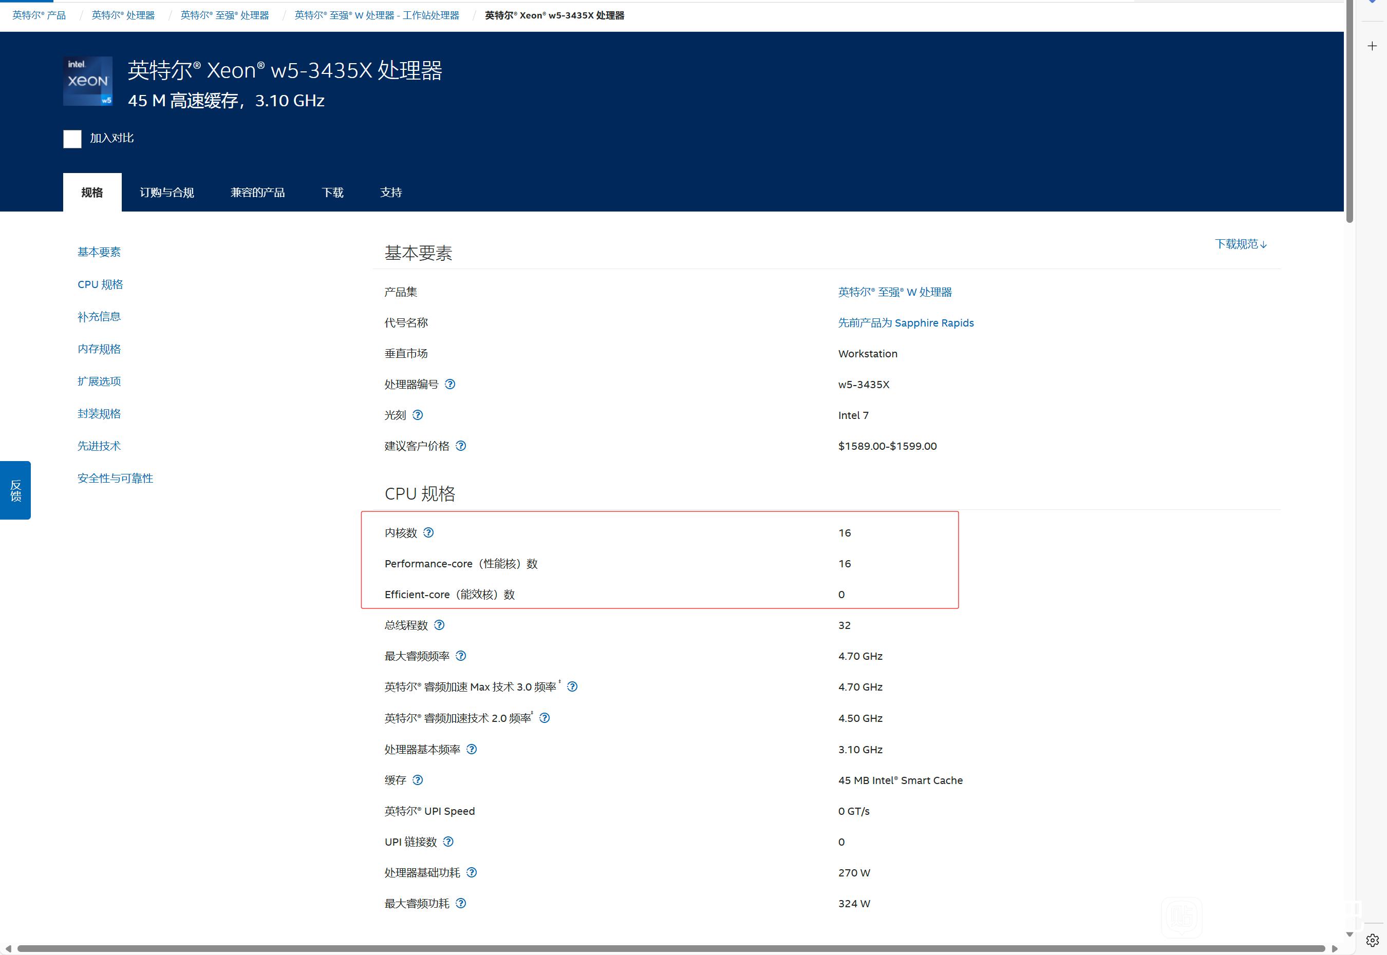The width and height of the screenshot is (1387, 955).
Task: Go to 英特尔 产品 breadcrumb
Action: 39,15
